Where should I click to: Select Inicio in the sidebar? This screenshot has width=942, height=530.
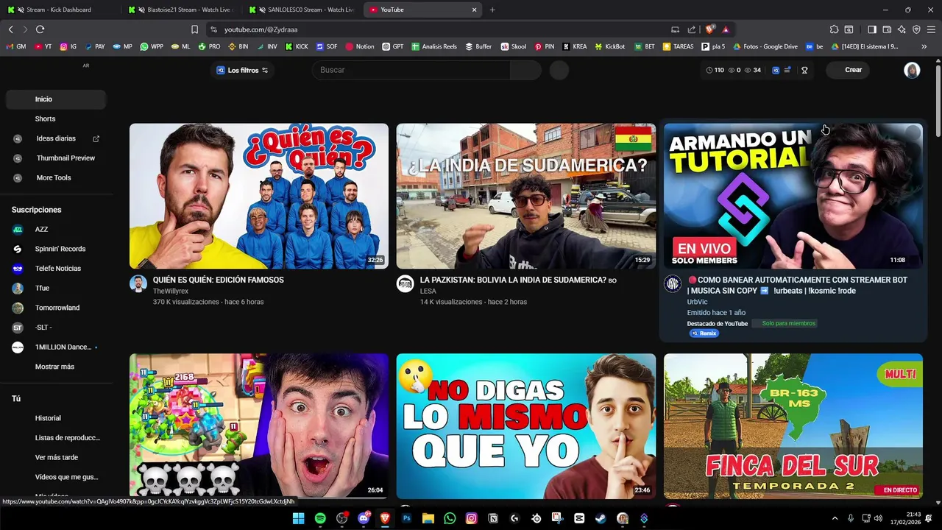point(56,99)
